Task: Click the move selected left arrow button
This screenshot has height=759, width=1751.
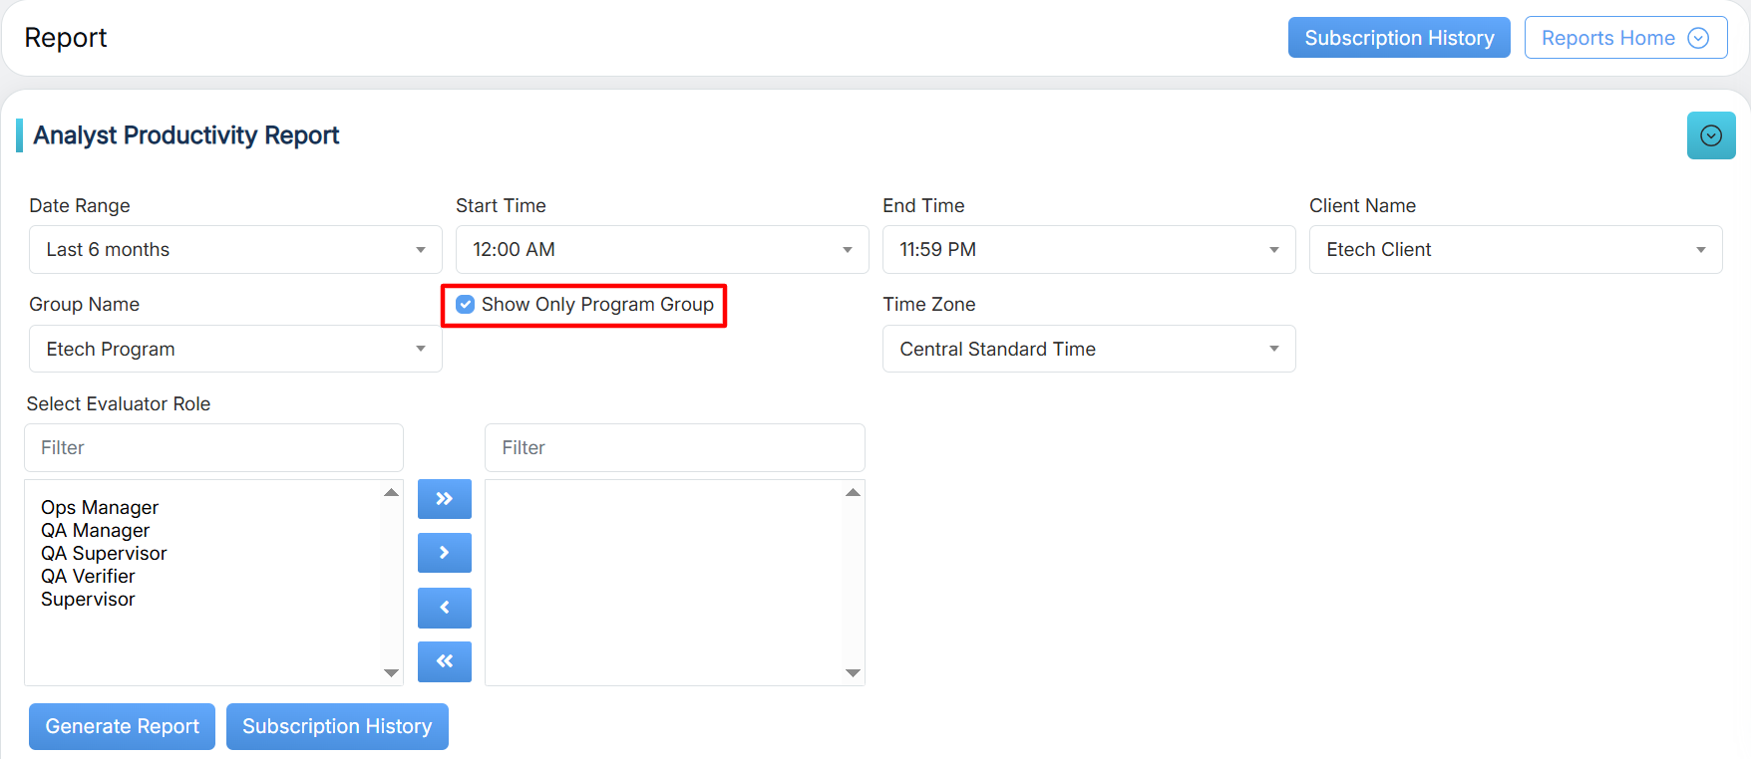Action: coord(444,608)
